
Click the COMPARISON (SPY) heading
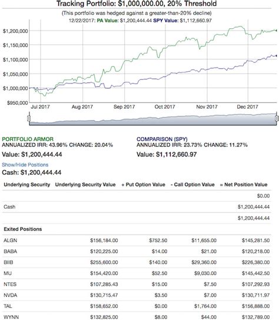pos(162,139)
